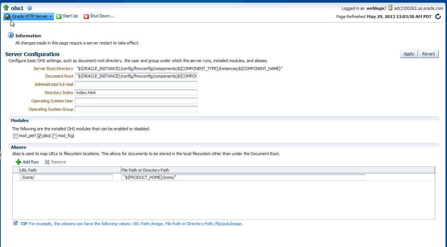This screenshot has width=447, height=247.
Task: Click the weblogic username text
Action: (376, 8)
